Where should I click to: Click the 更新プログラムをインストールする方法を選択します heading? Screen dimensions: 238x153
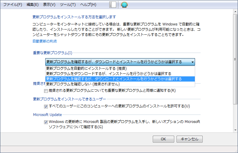[x=74, y=17]
